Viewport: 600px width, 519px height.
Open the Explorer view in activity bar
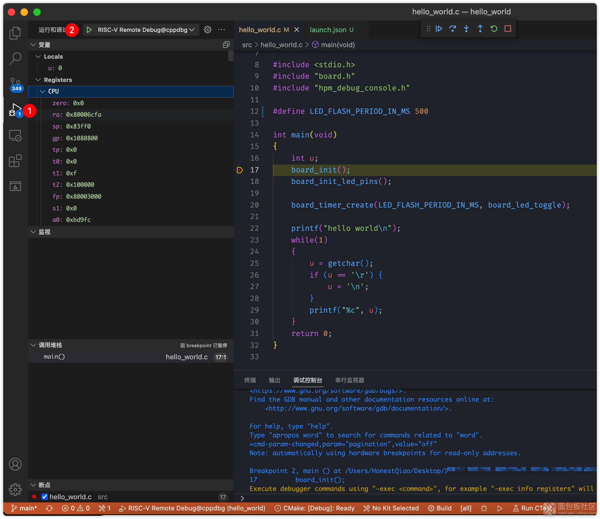pos(15,33)
